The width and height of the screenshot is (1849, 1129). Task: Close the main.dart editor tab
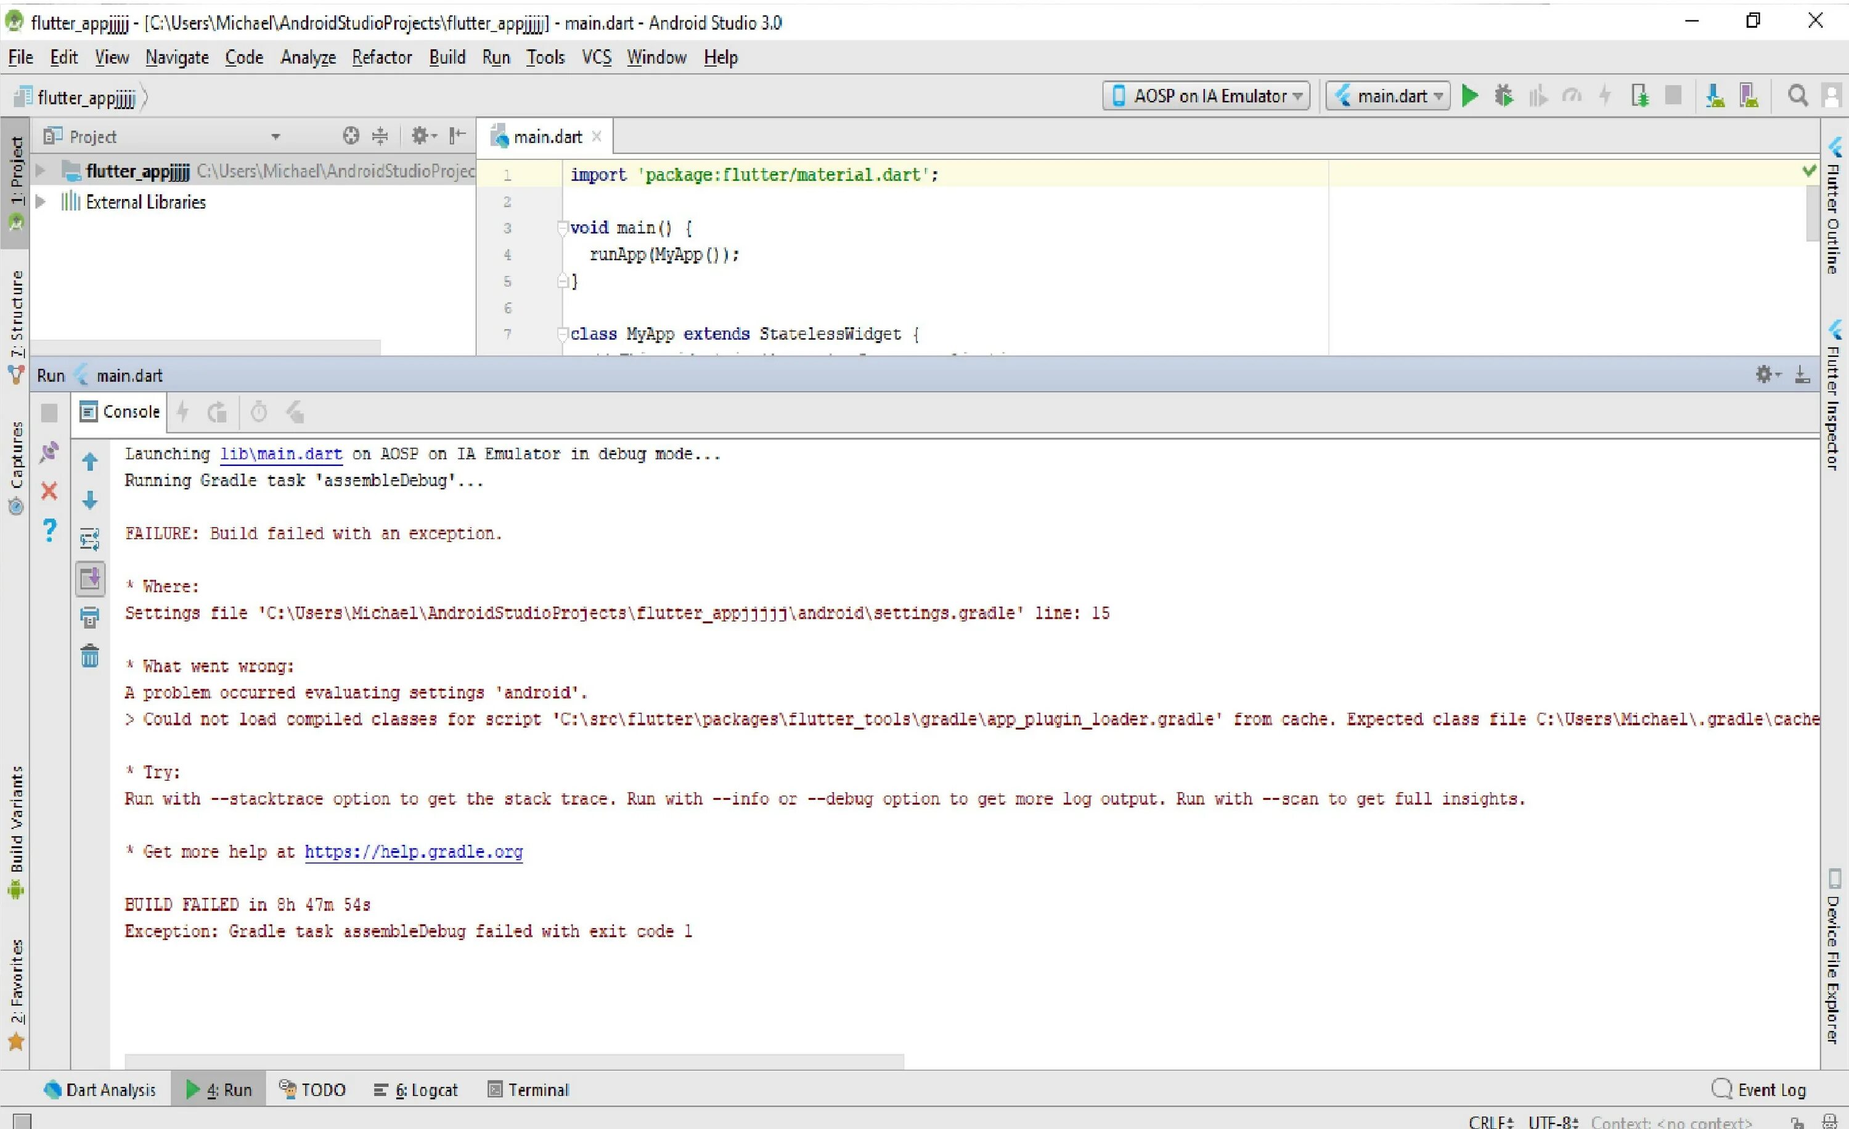tap(597, 137)
